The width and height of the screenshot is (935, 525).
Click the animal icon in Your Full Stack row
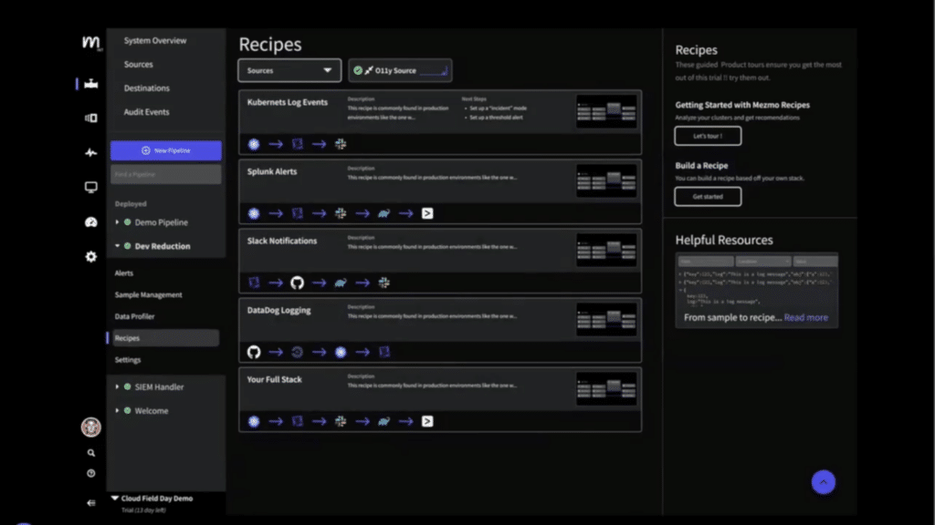[384, 421]
